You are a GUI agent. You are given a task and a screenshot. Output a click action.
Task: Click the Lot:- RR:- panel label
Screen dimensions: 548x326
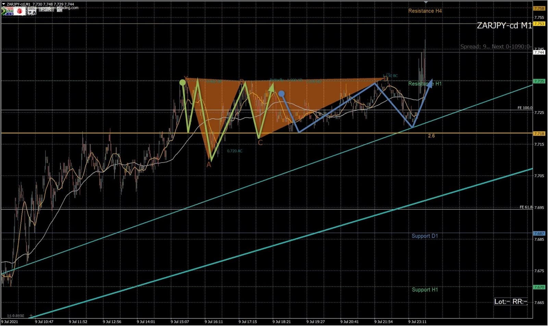[511, 301]
